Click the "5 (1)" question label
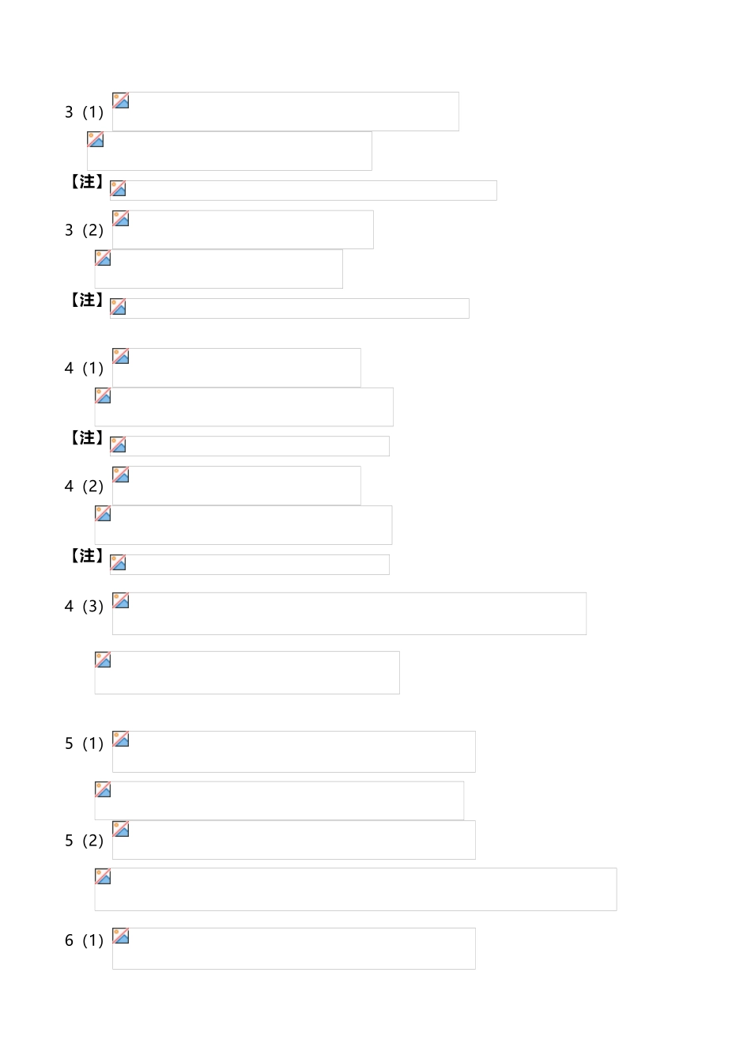 click(x=84, y=743)
